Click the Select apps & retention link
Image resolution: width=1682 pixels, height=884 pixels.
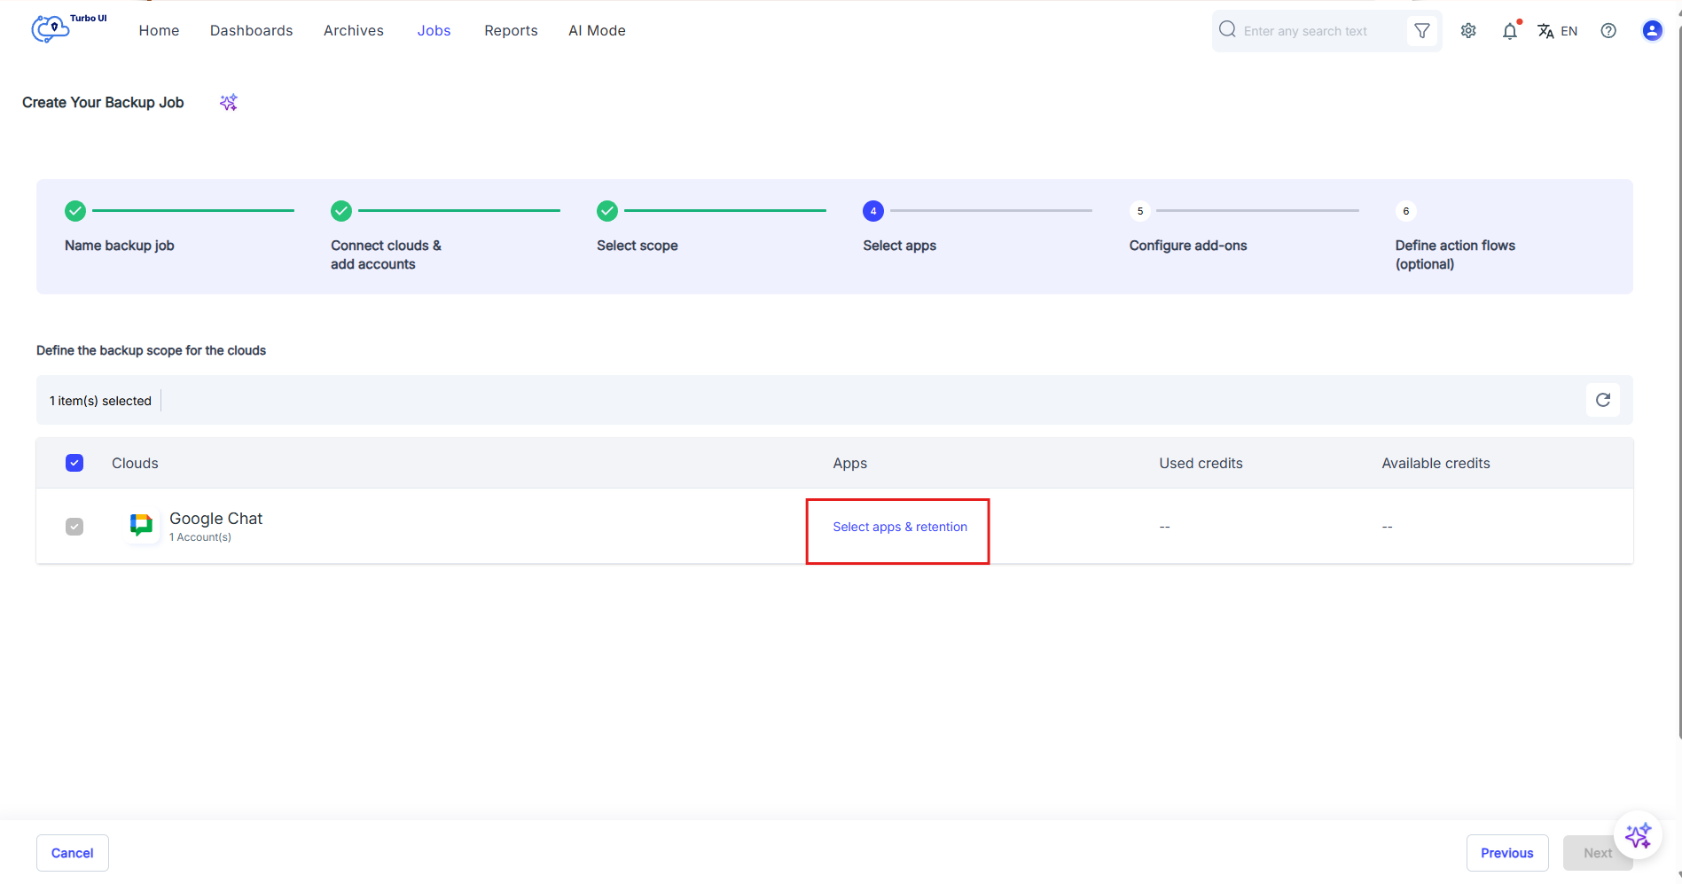900,527
